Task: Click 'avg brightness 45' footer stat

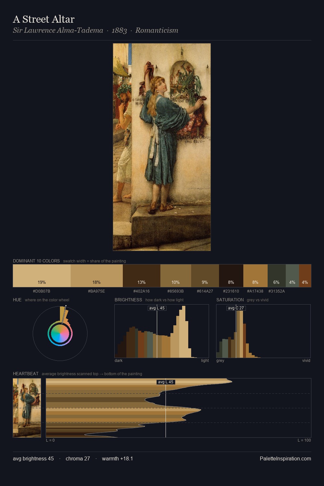Action: coord(33,458)
